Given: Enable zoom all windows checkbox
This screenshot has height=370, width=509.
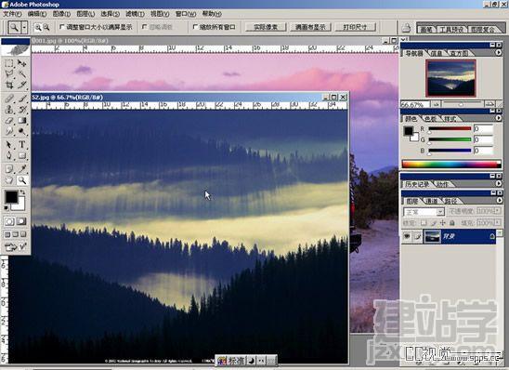Looking at the screenshot, I should point(195,27).
